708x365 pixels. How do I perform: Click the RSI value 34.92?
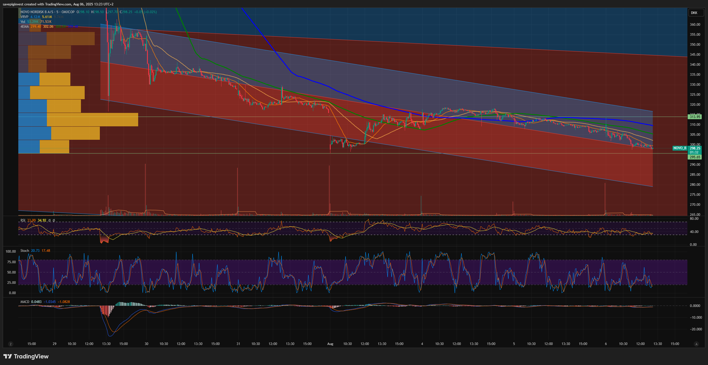[42, 220]
